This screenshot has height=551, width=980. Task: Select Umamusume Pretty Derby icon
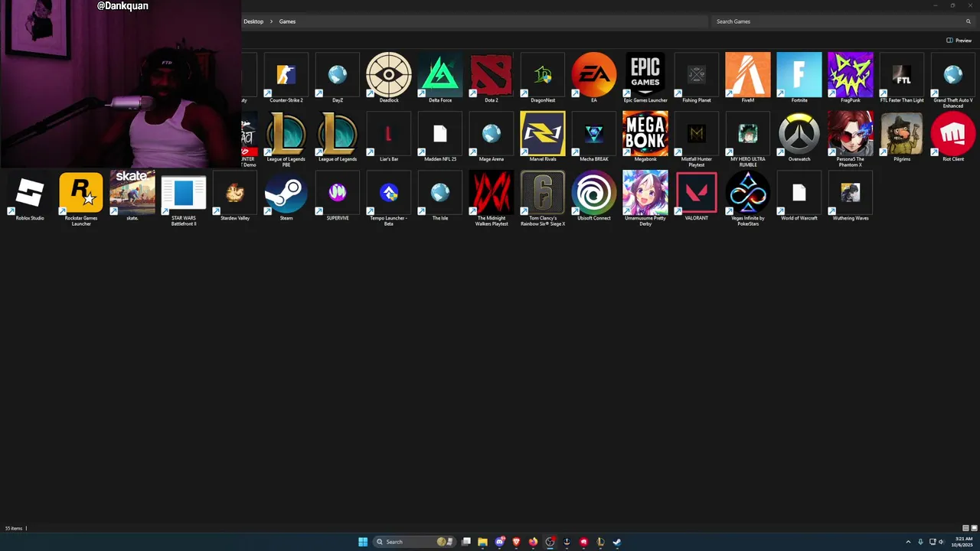click(645, 198)
